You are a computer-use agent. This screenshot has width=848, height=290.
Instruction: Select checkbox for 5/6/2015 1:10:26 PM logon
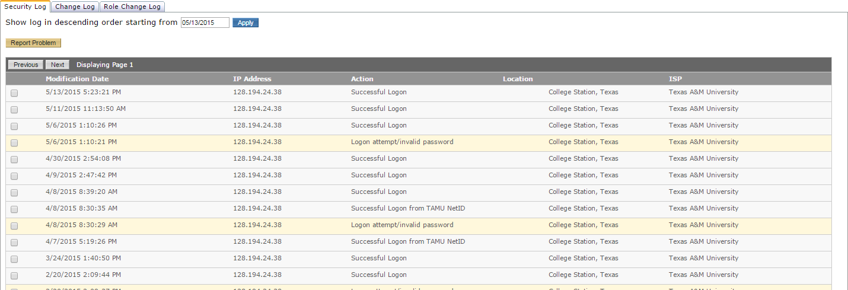(x=14, y=126)
